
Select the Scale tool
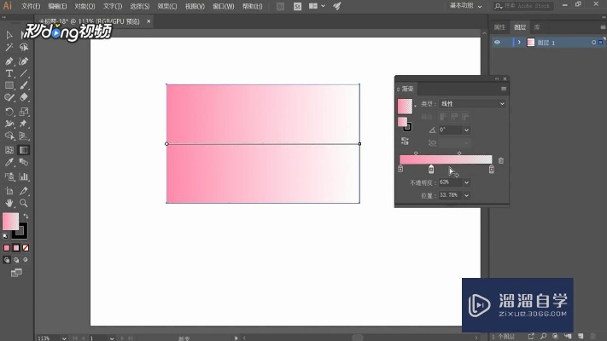tap(24, 112)
